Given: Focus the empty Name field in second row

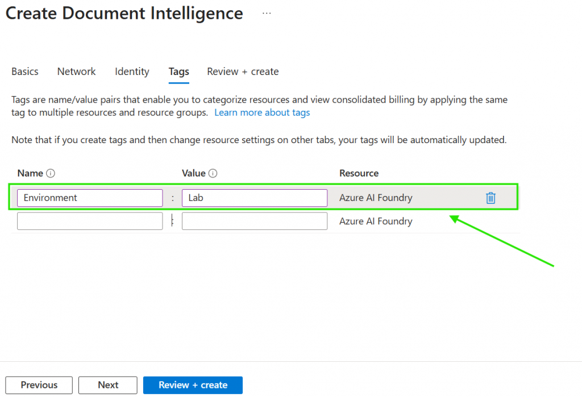Looking at the screenshot, I should pyautogui.click(x=90, y=222).
